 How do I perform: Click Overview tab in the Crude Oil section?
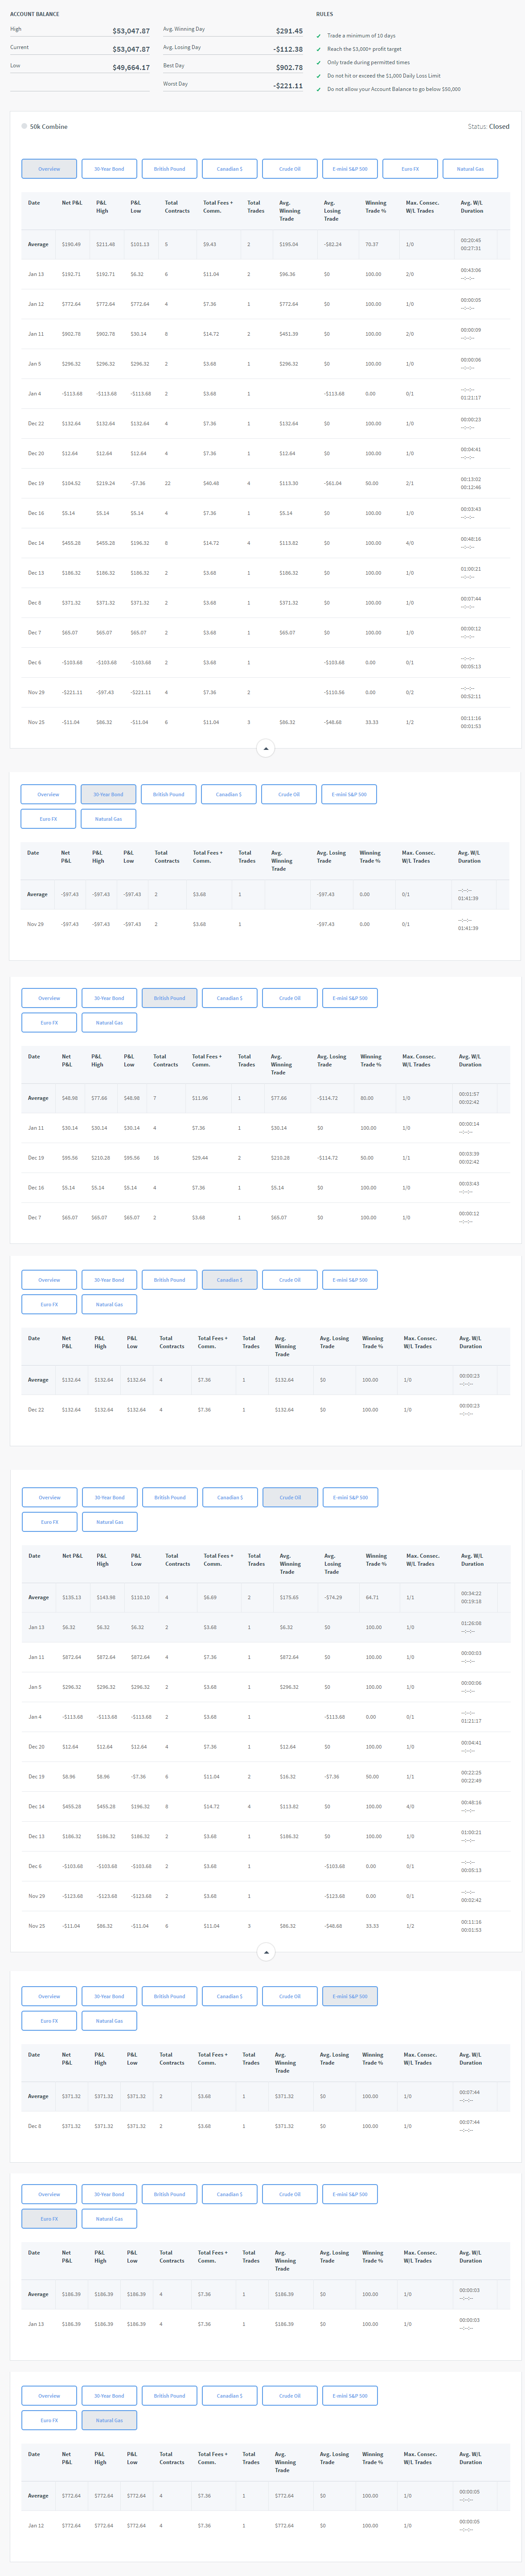[x=49, y=1498]
